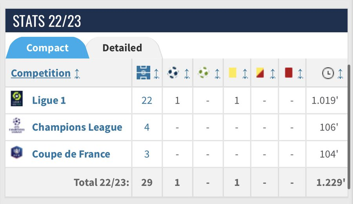Sort by Competition using arrow toggle

point(77,73)
